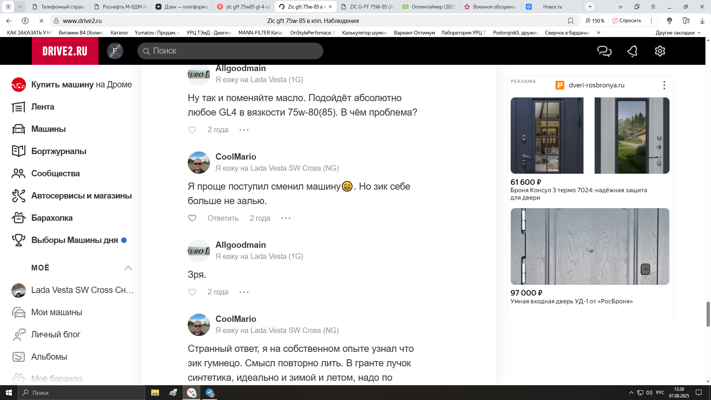The image size is (711, 400).
Task: Click the DRIVE2 Поиск search field
Action: (x=230, y=51)
